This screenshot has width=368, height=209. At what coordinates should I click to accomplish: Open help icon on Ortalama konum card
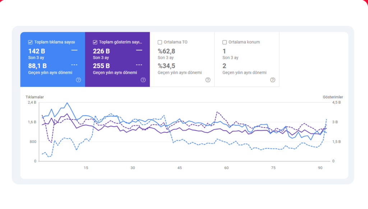[x=273, y=80]
